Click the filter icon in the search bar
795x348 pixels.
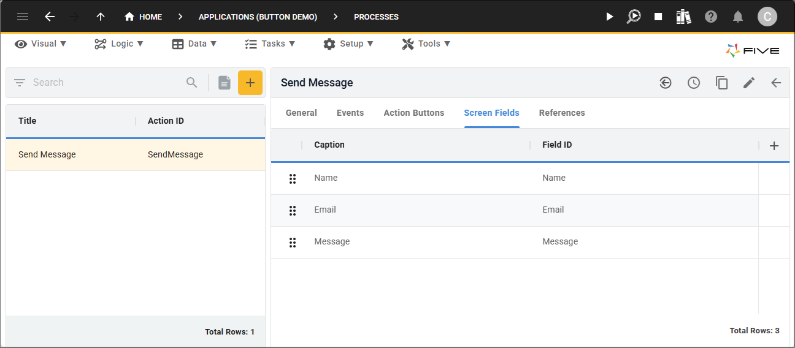(x=20, y=82)
